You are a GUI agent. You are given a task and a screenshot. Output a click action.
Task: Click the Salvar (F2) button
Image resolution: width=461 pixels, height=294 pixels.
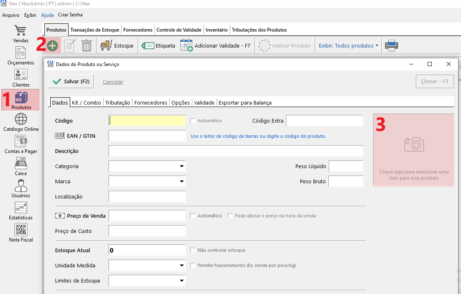click(x=71, y=82)
